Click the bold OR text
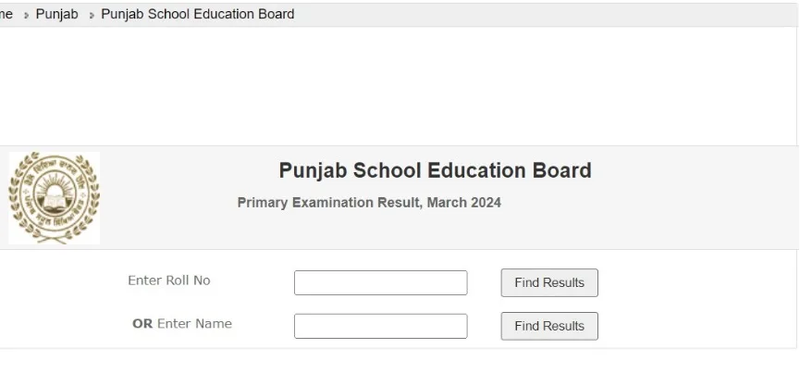The image size is (800, 386). tap(142, 324)
